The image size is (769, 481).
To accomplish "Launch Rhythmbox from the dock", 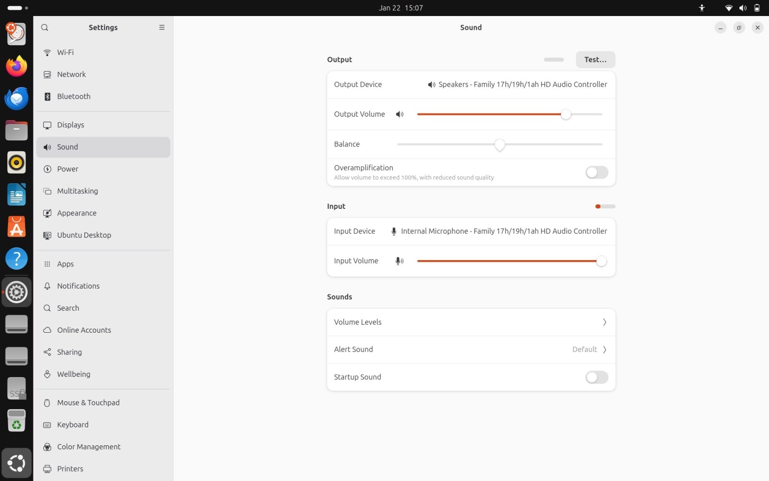I will click(x=16, y=163).
